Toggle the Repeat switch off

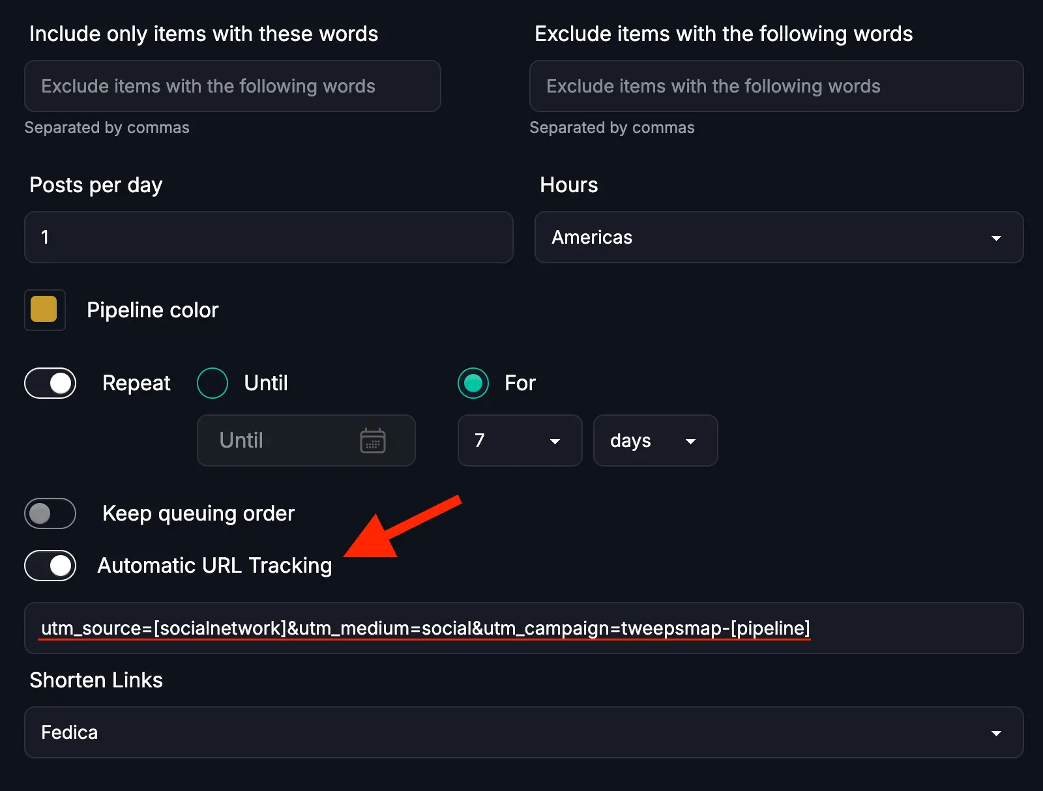point(50,383)
